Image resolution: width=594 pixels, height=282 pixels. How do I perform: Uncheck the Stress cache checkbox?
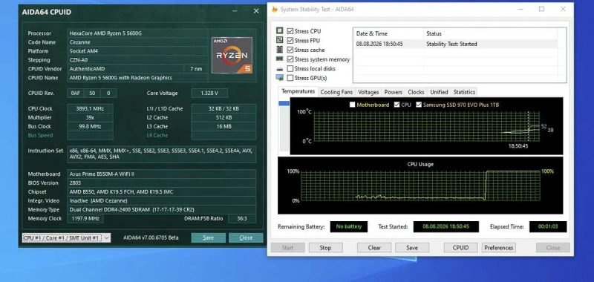tap(290, 50)
